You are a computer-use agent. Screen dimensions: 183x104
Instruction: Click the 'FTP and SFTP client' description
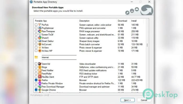pos(89,77)
